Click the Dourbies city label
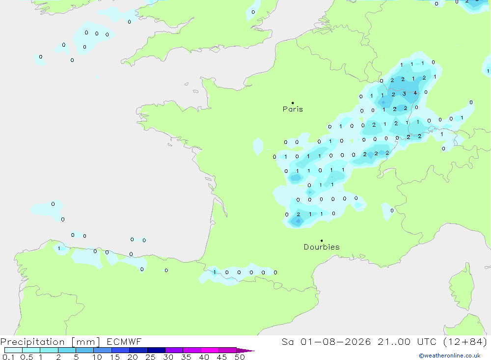 pos(322,247)
